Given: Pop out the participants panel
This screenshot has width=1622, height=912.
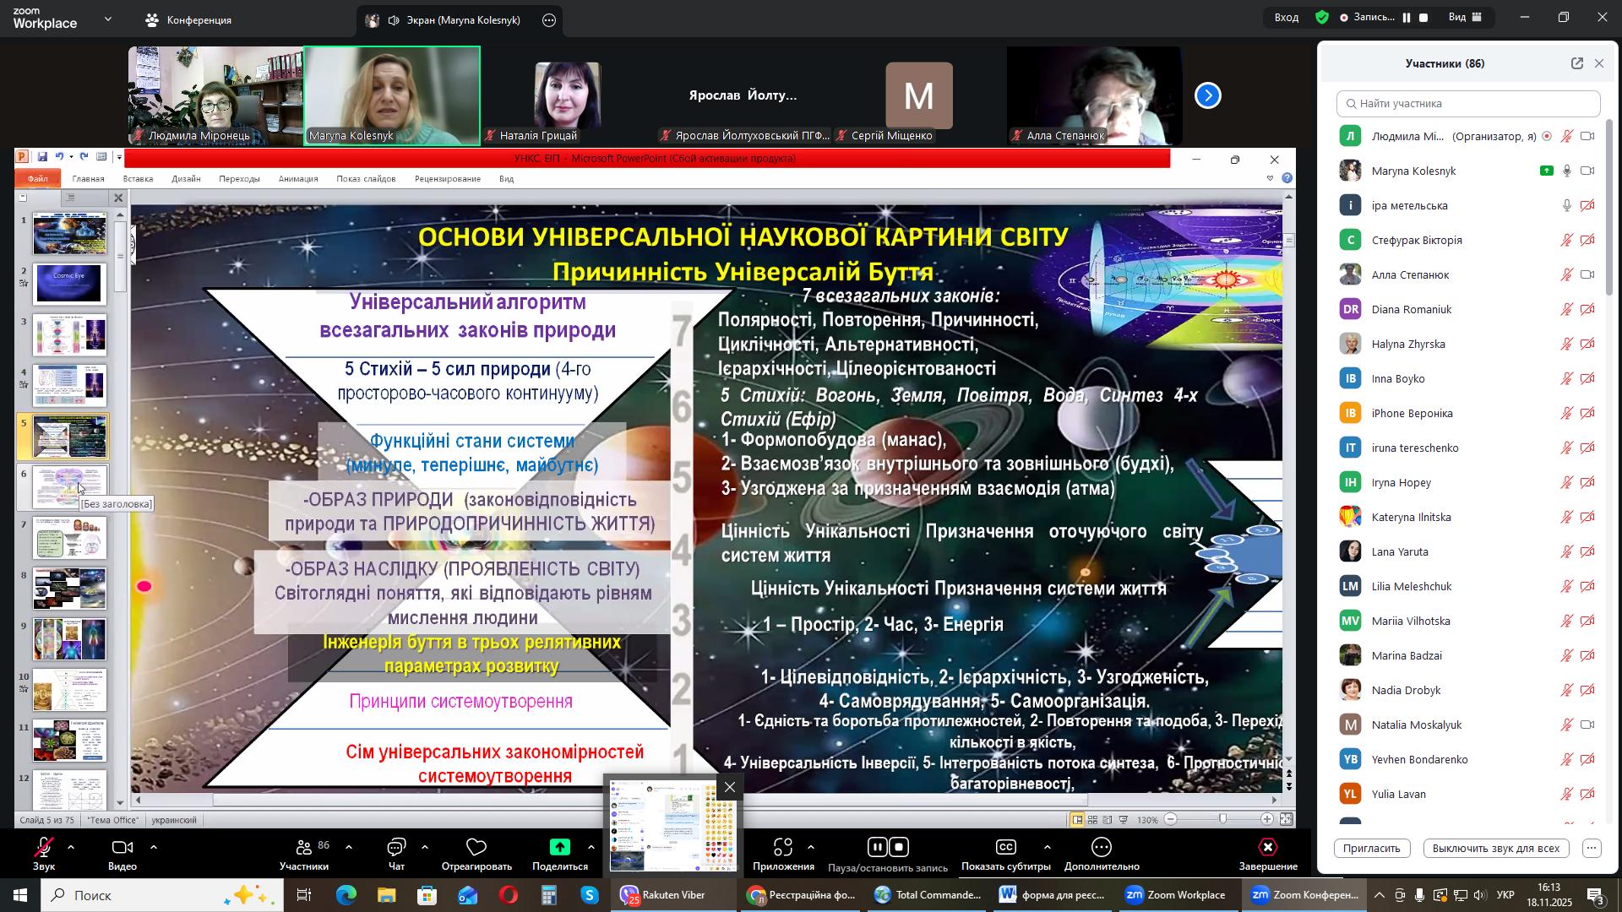Looking at the screenshot, I should 1576,63.
